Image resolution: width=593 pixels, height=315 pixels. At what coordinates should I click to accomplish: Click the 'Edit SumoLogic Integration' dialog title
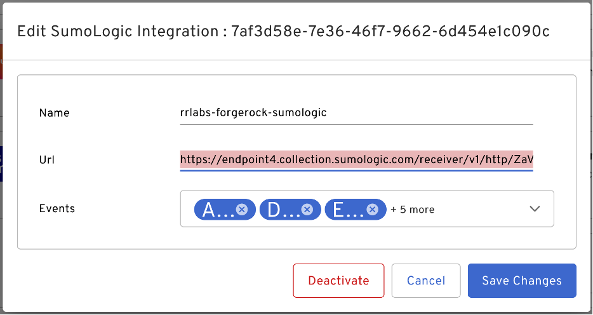(x=118, y=30)
